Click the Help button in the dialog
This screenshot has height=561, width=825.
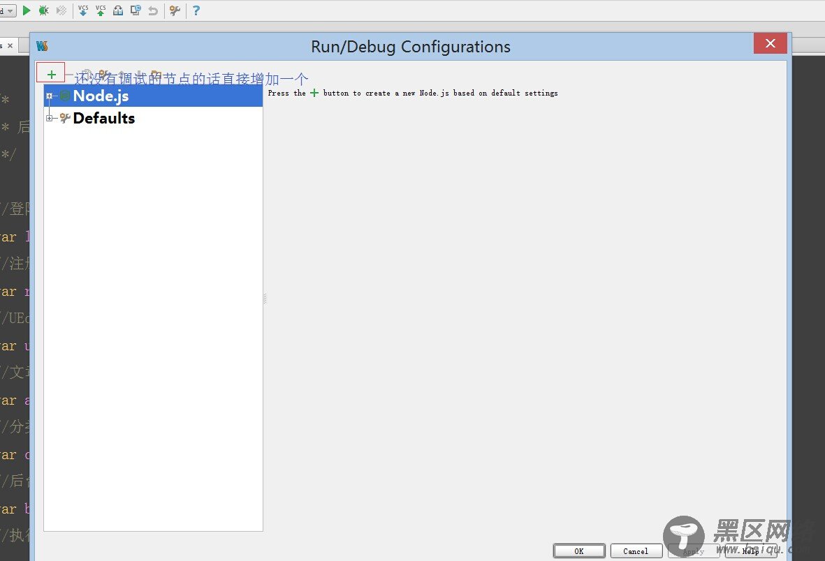click(750, 551)
